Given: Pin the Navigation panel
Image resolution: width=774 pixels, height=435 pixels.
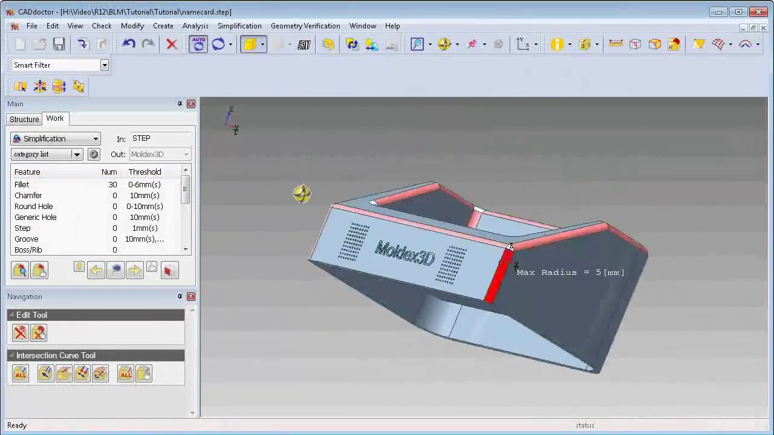Looking at the screenshot, I should (180, 297).
